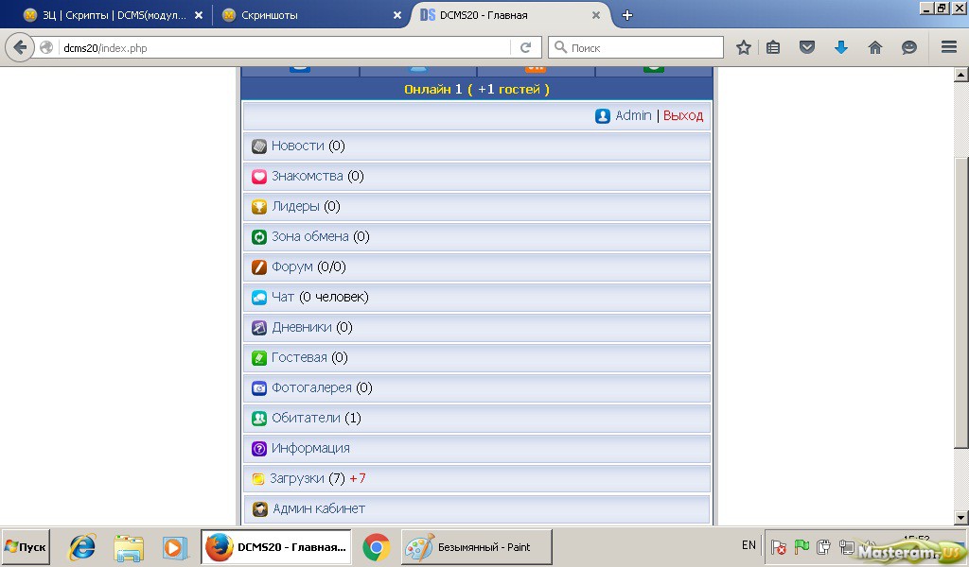Click the Онлайн 1 link
This screenshot has height=567, width=969.
[433, 90]
